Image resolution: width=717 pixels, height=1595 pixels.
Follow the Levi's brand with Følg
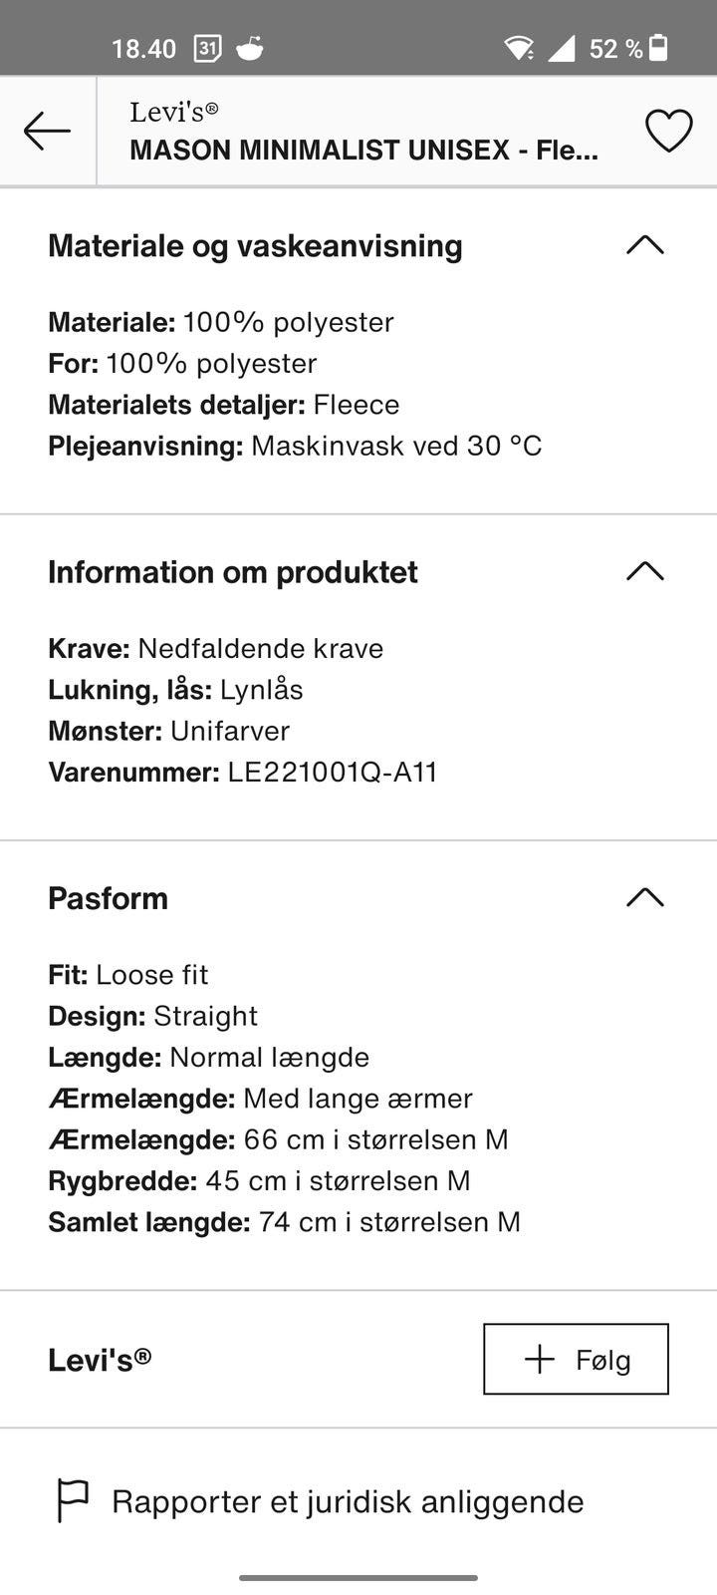pos(576,1359)
